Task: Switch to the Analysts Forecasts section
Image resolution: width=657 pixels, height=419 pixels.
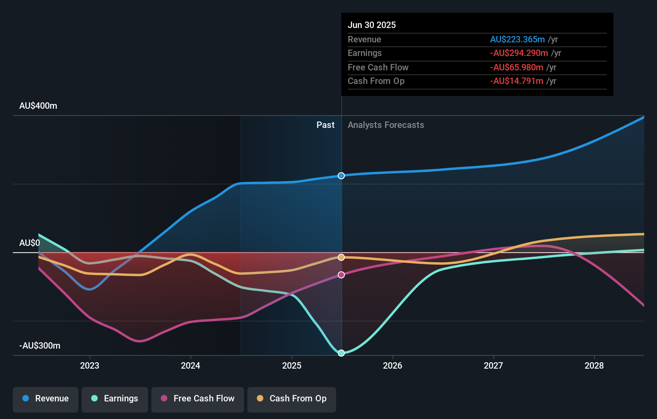Action: [385, 125]
